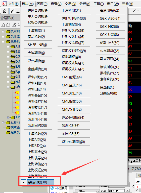Click the application logo icon
The width and height of the screenshot is (141, 193).
coord(4,4)
